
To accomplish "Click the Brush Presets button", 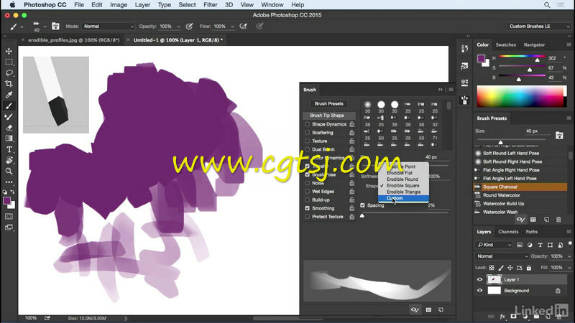I will point(329,103).
